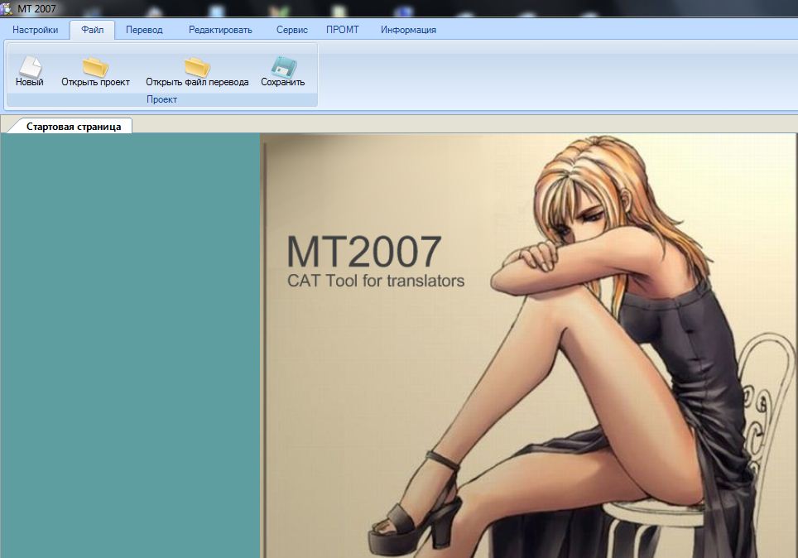Click the CAT Tool for translators text

click(x=376, y=281)
